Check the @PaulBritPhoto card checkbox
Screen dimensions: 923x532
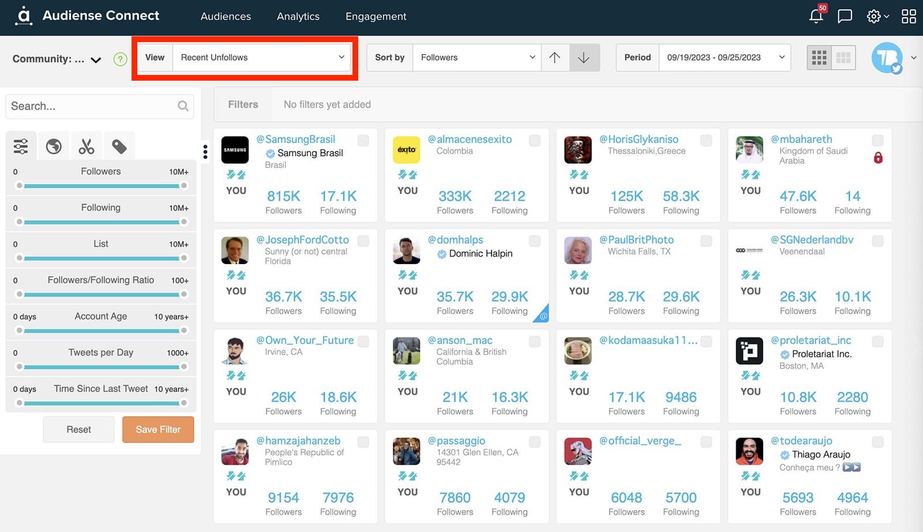tap(706, 241)
